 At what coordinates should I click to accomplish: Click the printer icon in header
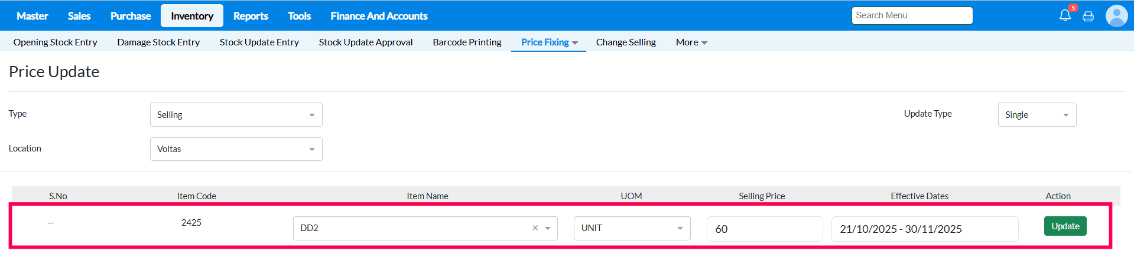(1088, 17)
